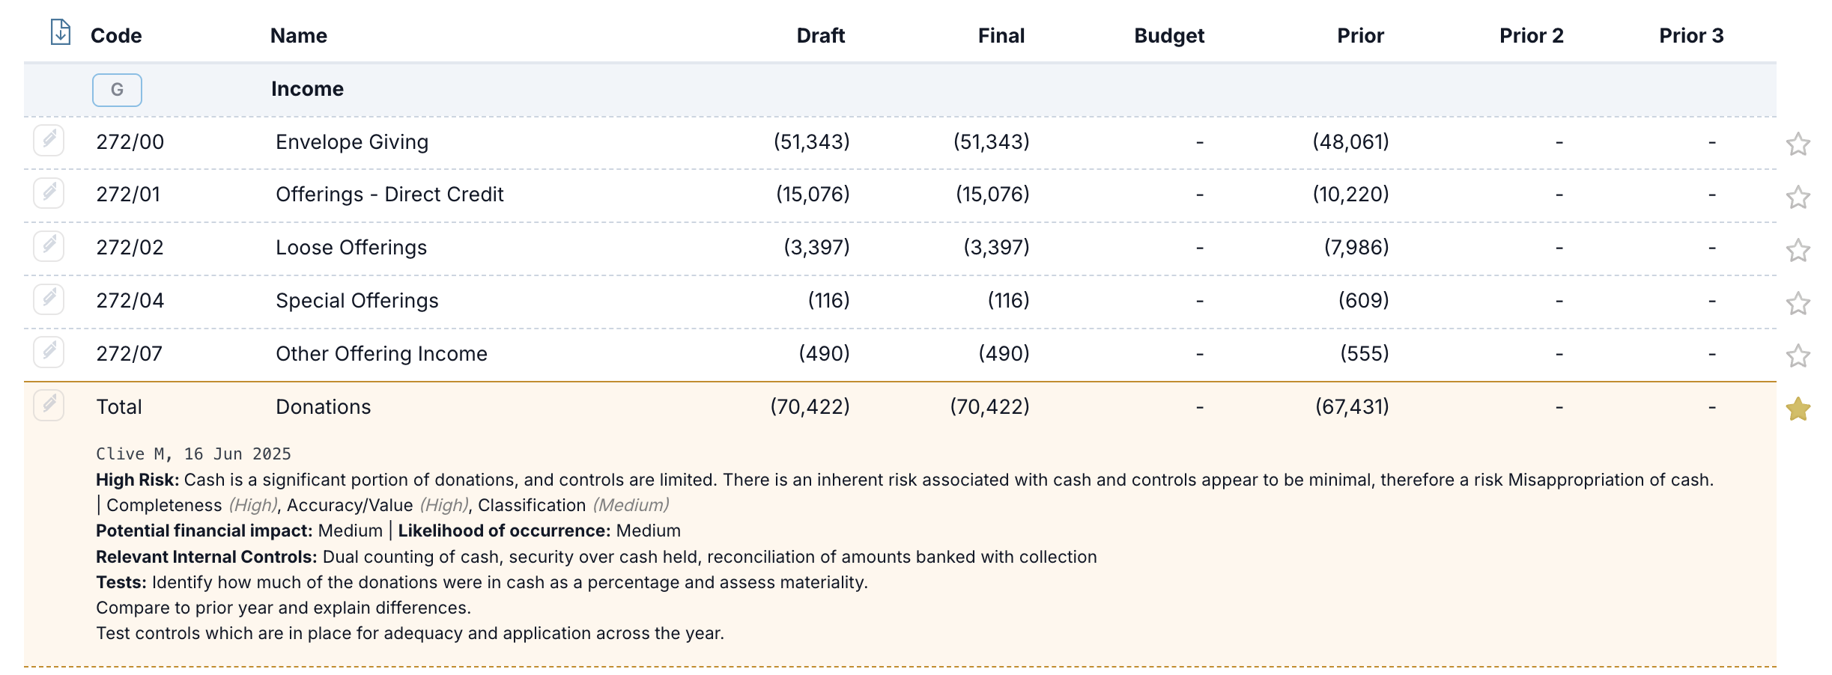Screen dimensions: 1832x675
Task: Toggle the star for Offerings - Direct Credit
Action: click(1798, 197)
